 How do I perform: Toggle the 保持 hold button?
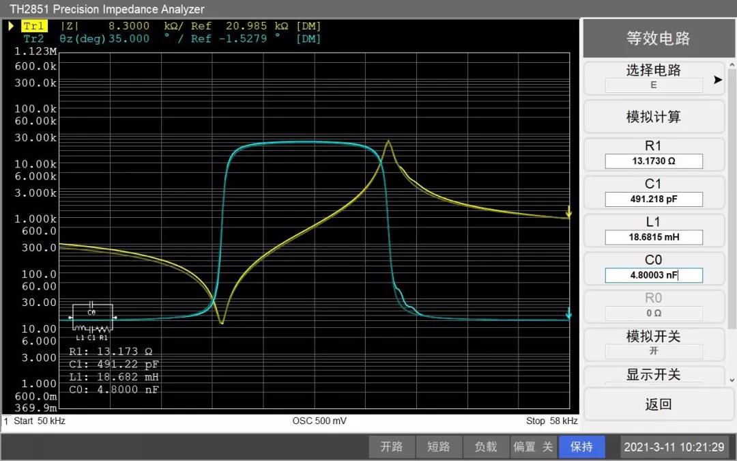tap(581, 447)
